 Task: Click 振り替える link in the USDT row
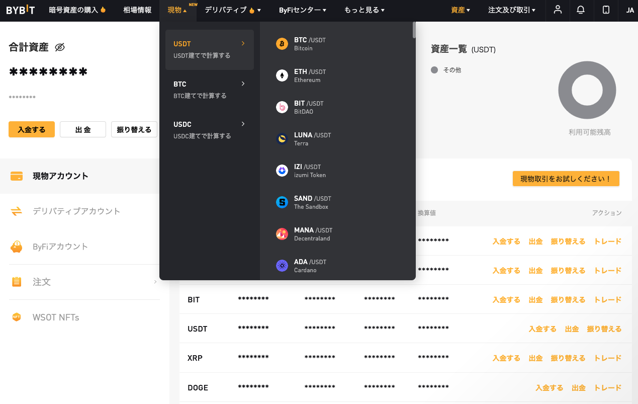pyautogui.click(x=604, y=329)
